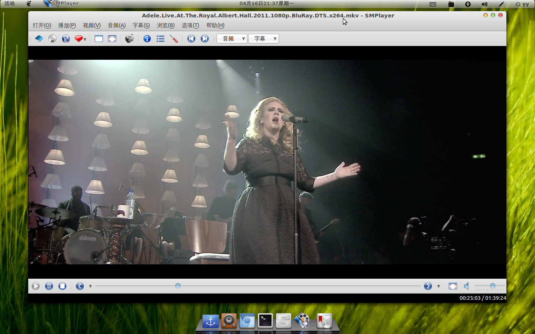Click the red heart favorites icon

[x=78, y=39]
